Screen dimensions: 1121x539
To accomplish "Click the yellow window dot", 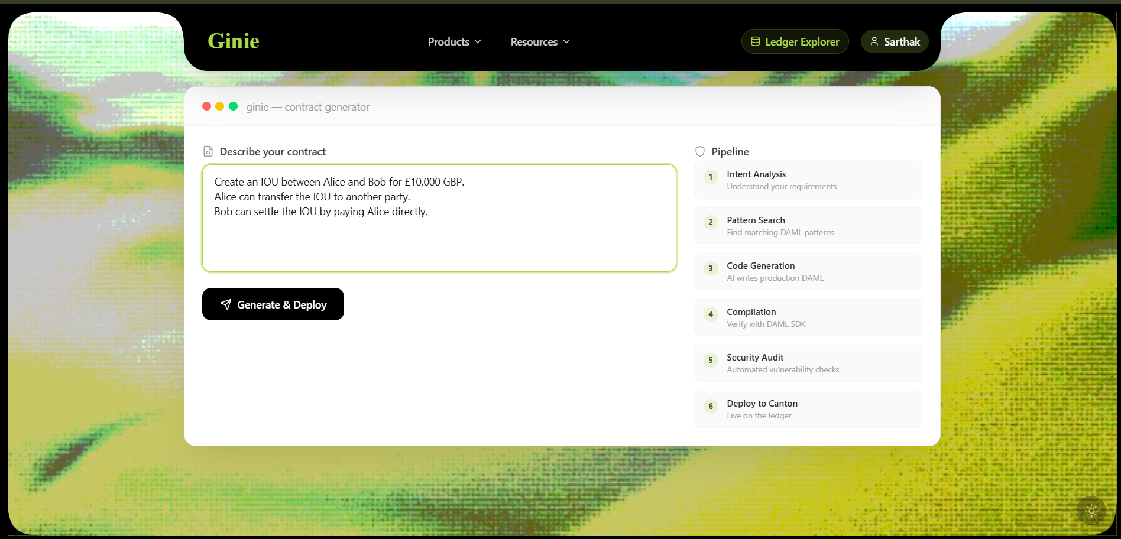I will tap(219, 106).
